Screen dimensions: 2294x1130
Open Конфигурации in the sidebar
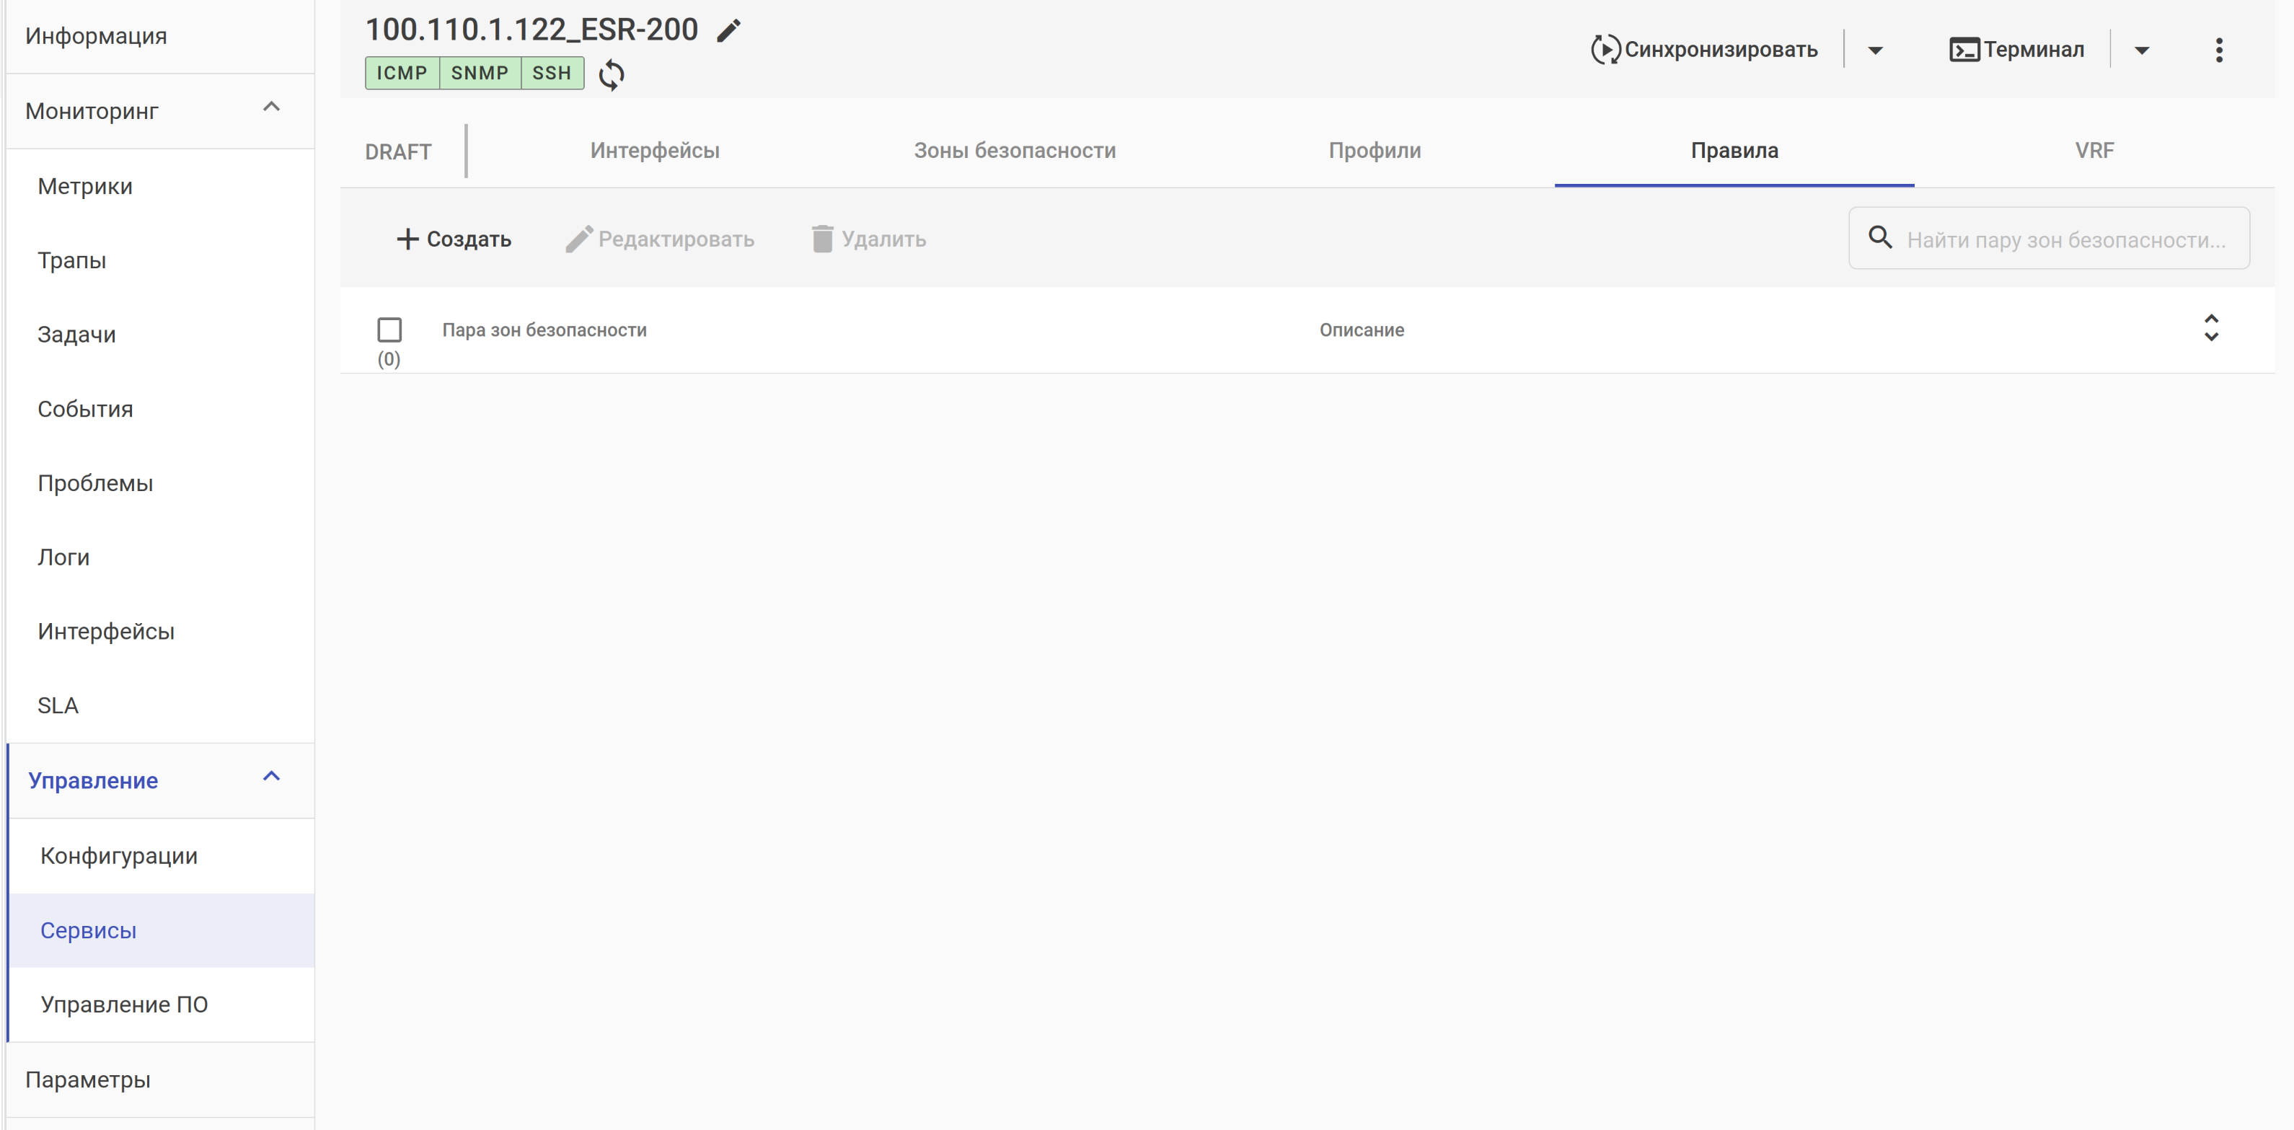click(x=119, y=856)
